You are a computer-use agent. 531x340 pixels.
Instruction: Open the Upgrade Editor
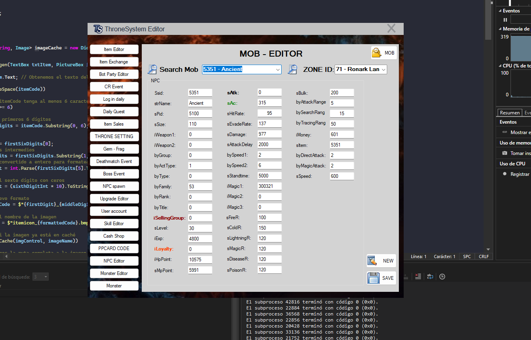coord(114,199)
